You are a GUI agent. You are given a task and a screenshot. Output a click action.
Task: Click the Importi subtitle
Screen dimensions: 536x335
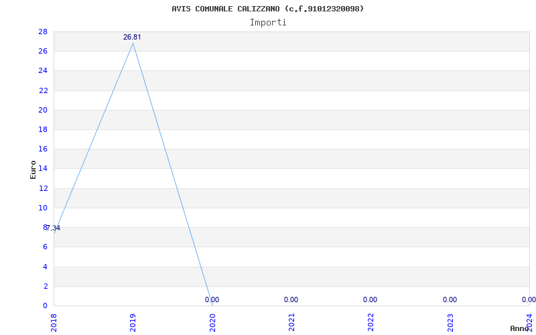267,23
